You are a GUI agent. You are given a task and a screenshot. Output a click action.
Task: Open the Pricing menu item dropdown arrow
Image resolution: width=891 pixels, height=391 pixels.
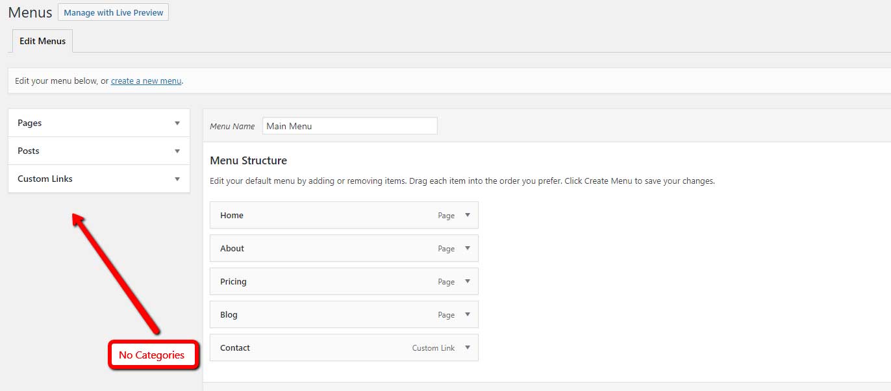[x=467, y=281]
